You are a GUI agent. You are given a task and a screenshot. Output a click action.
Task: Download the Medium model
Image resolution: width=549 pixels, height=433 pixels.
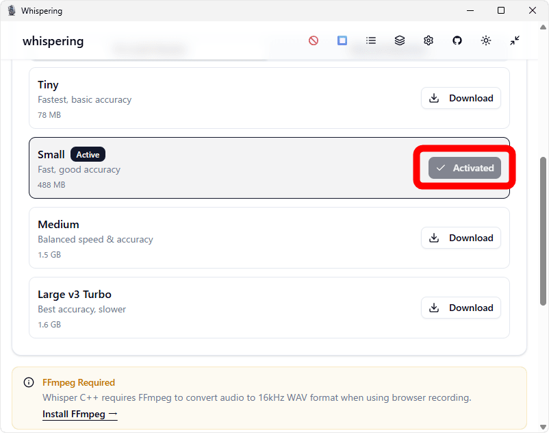461,238
